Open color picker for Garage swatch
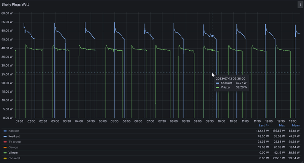The width and height of the screenshot is (304, 163). [x=5, y=147]
